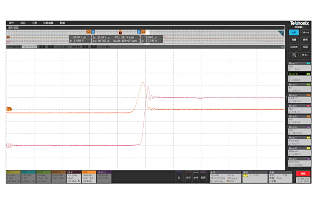Click the Callout button
317x211 pixels.
305,32
